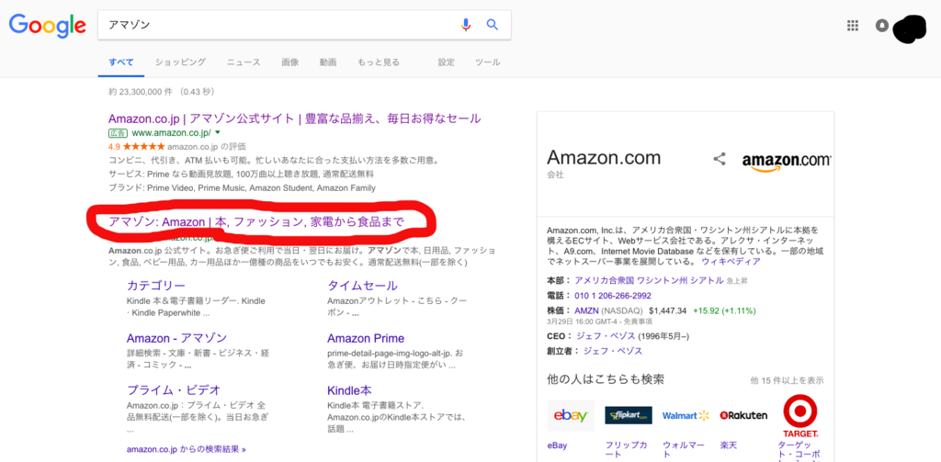Open the もっと見る menu
The image size is (941, 462).
[x=378, y=62]
